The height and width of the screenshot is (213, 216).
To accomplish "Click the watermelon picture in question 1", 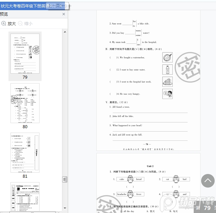I will point(167,57).
